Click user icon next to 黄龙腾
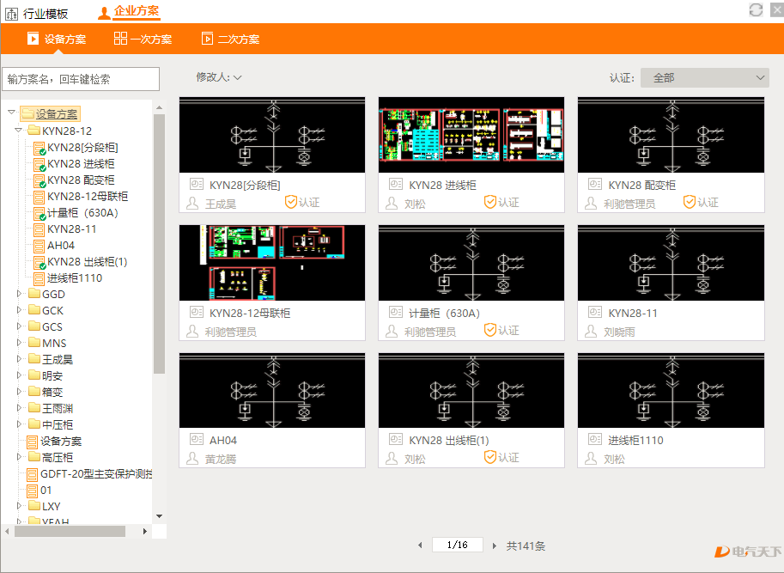This screenshot has width=784, height=573. click(192, 458)
